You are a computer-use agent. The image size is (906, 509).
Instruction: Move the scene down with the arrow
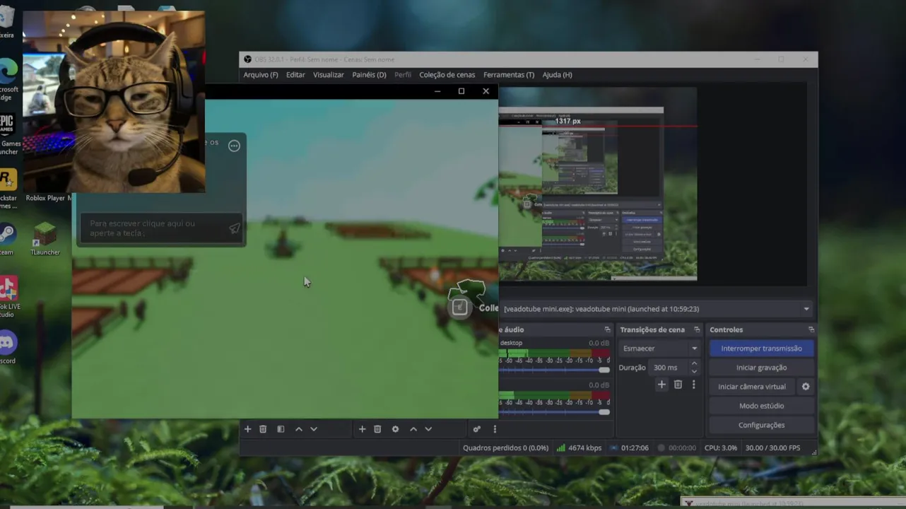pyautogui.click(x=314, y=429)
